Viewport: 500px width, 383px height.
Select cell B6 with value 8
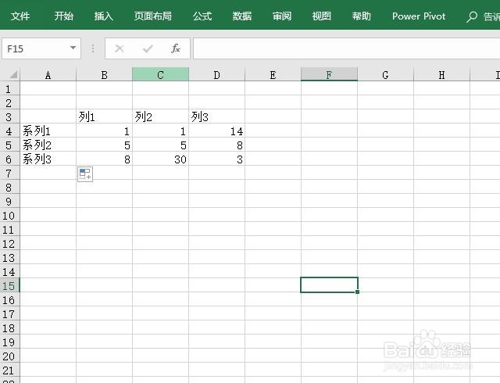(x=104, y=159)
